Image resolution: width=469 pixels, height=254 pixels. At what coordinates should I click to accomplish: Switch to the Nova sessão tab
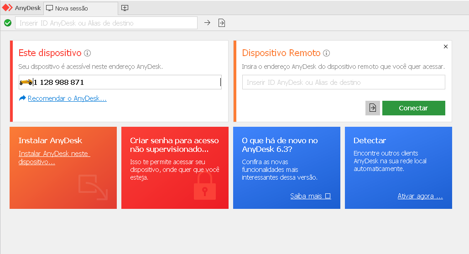pyautogui.click(x=81, y=8)
